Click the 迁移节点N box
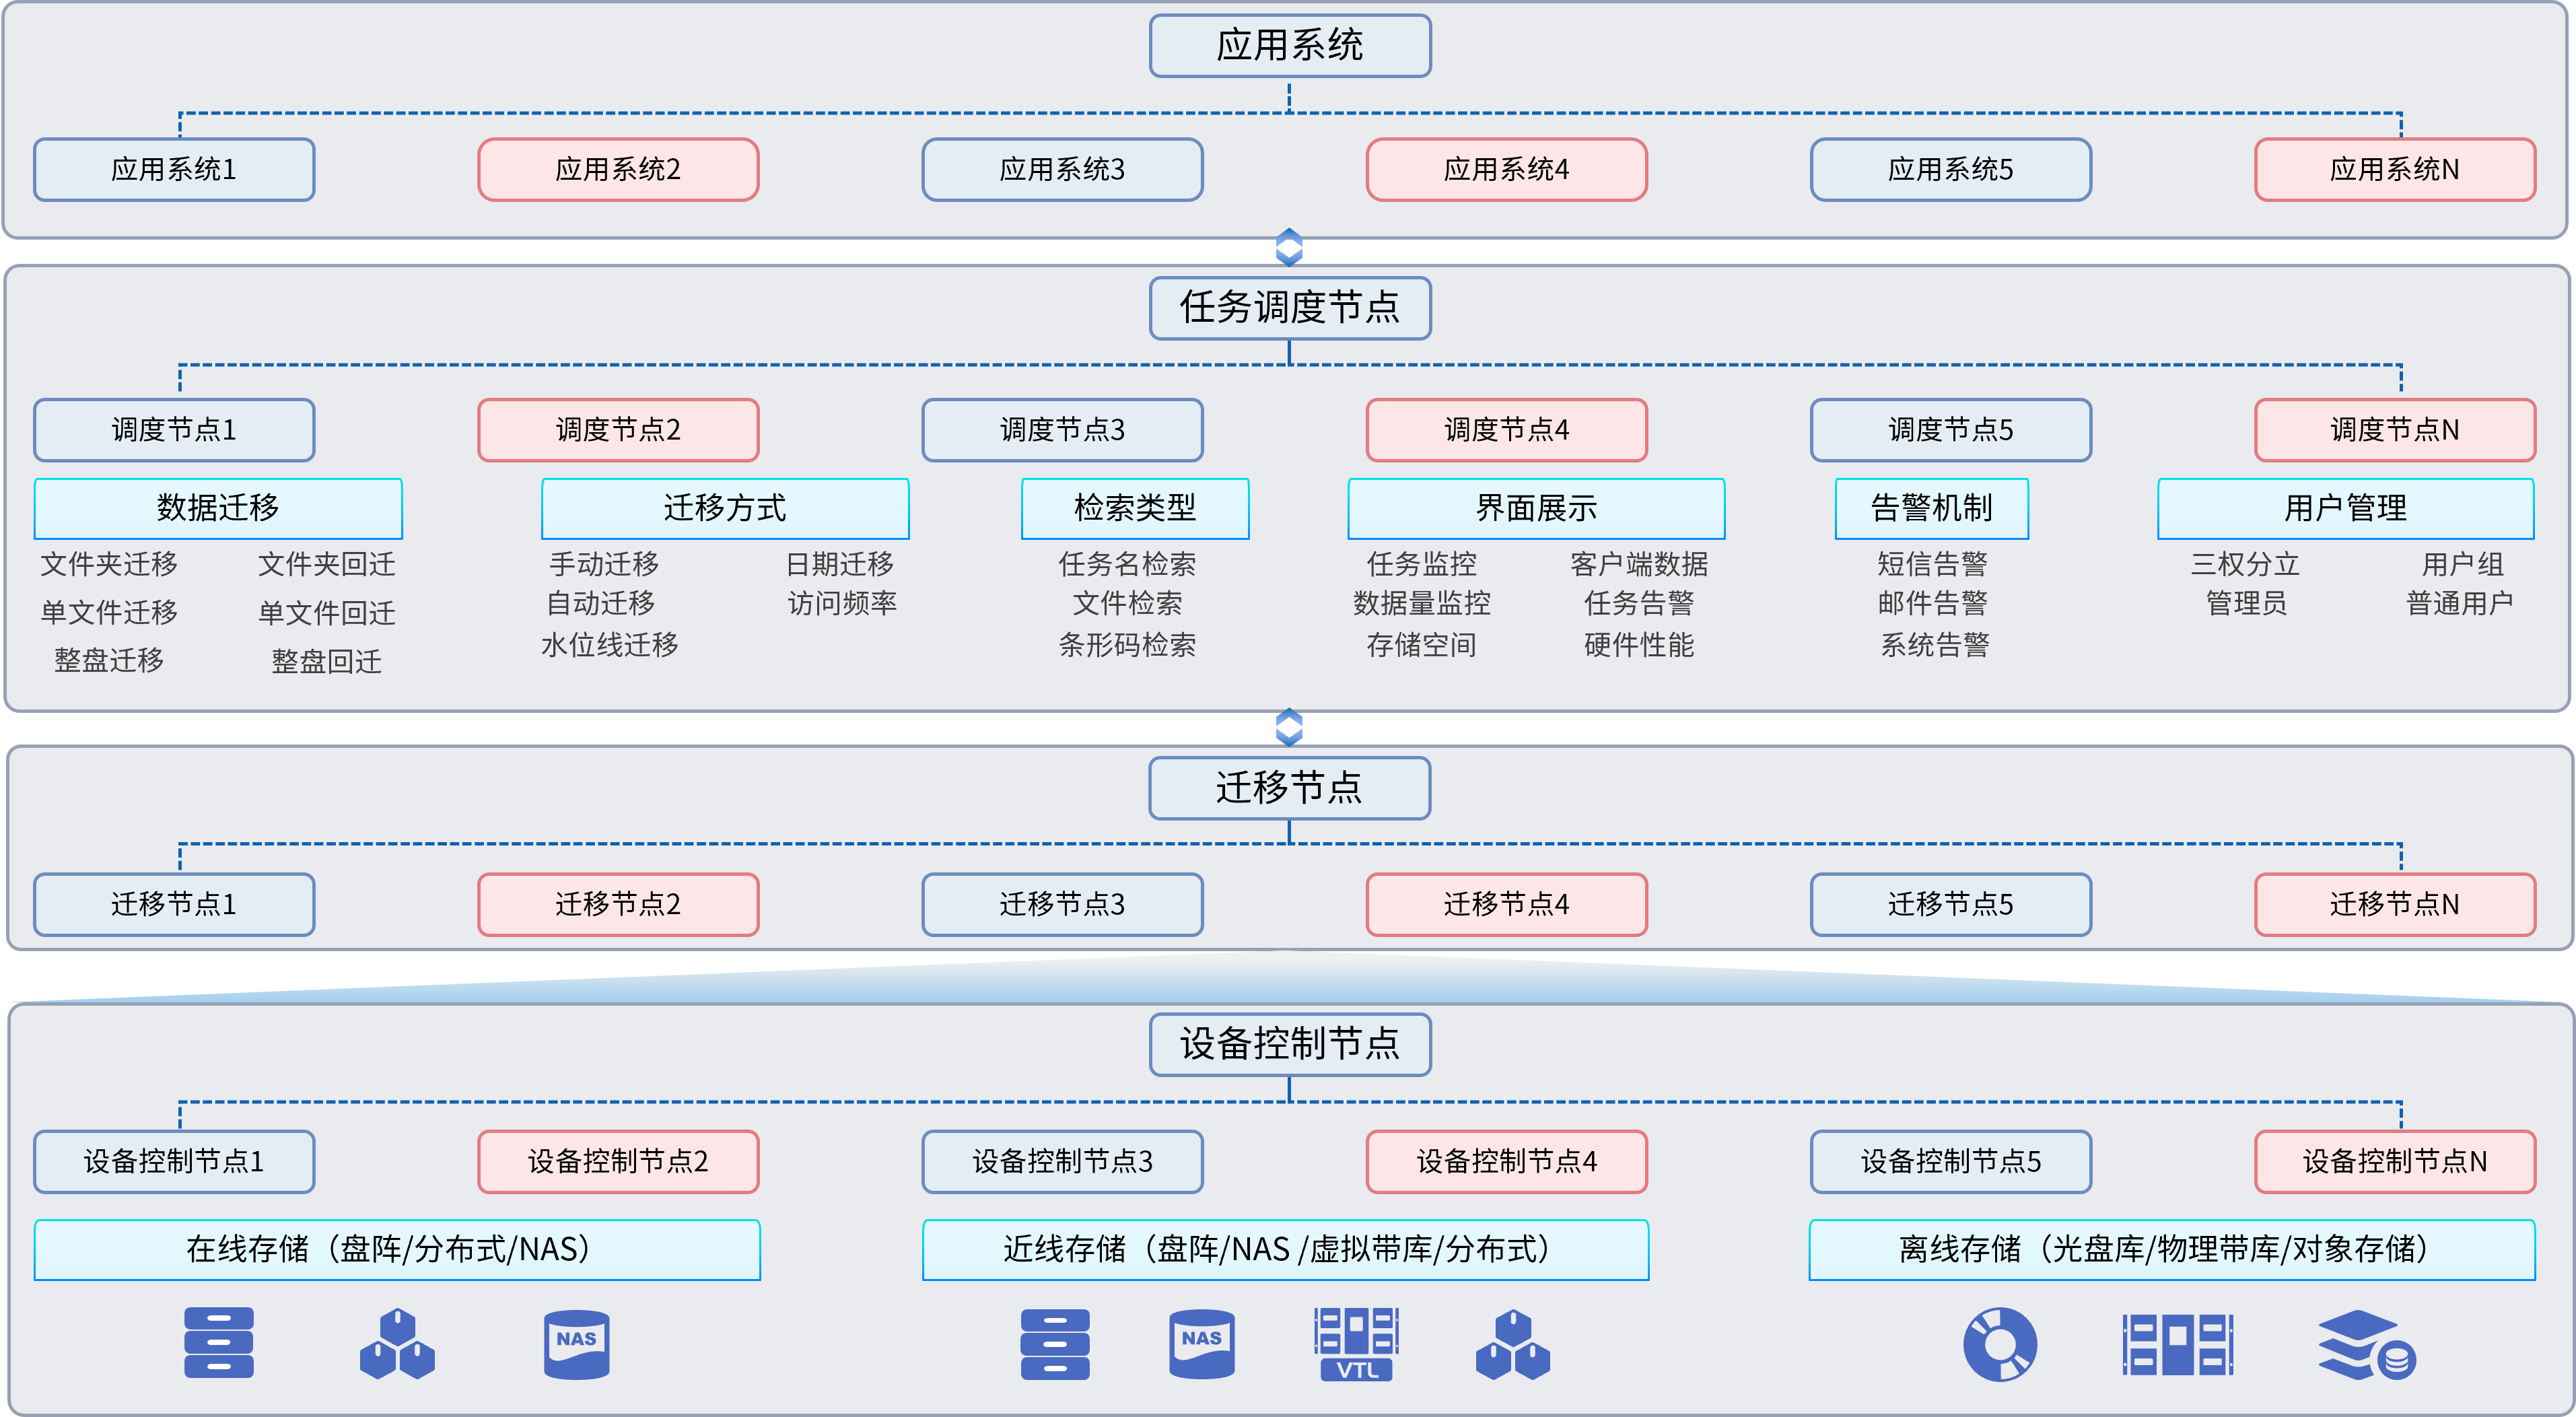2576x1417 pixels. coord(2394,904)
